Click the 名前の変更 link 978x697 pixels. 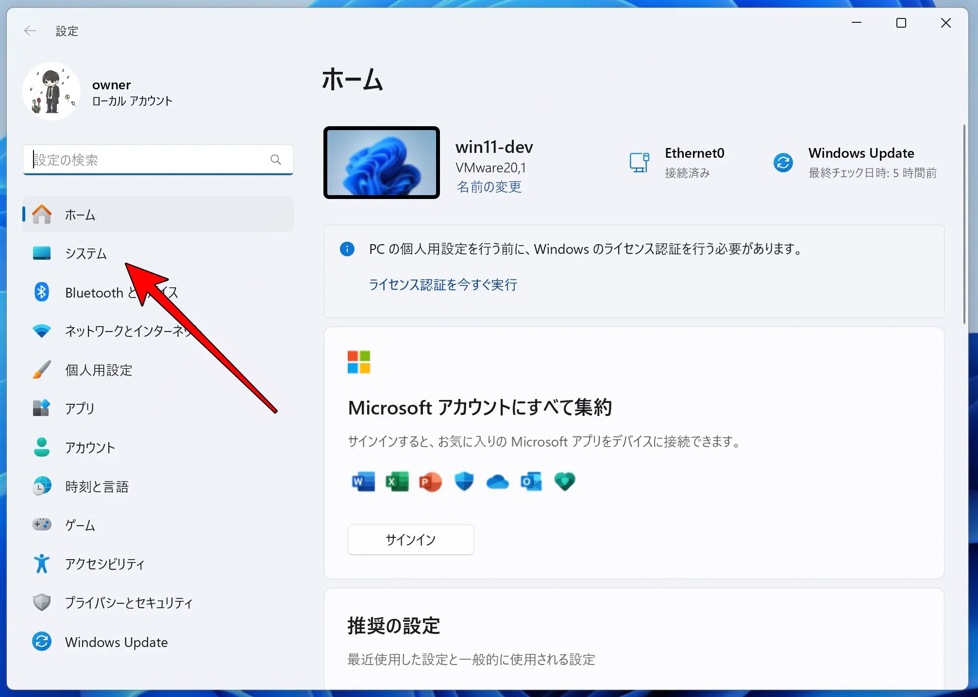pyautogui.click(x=489, y=187)
